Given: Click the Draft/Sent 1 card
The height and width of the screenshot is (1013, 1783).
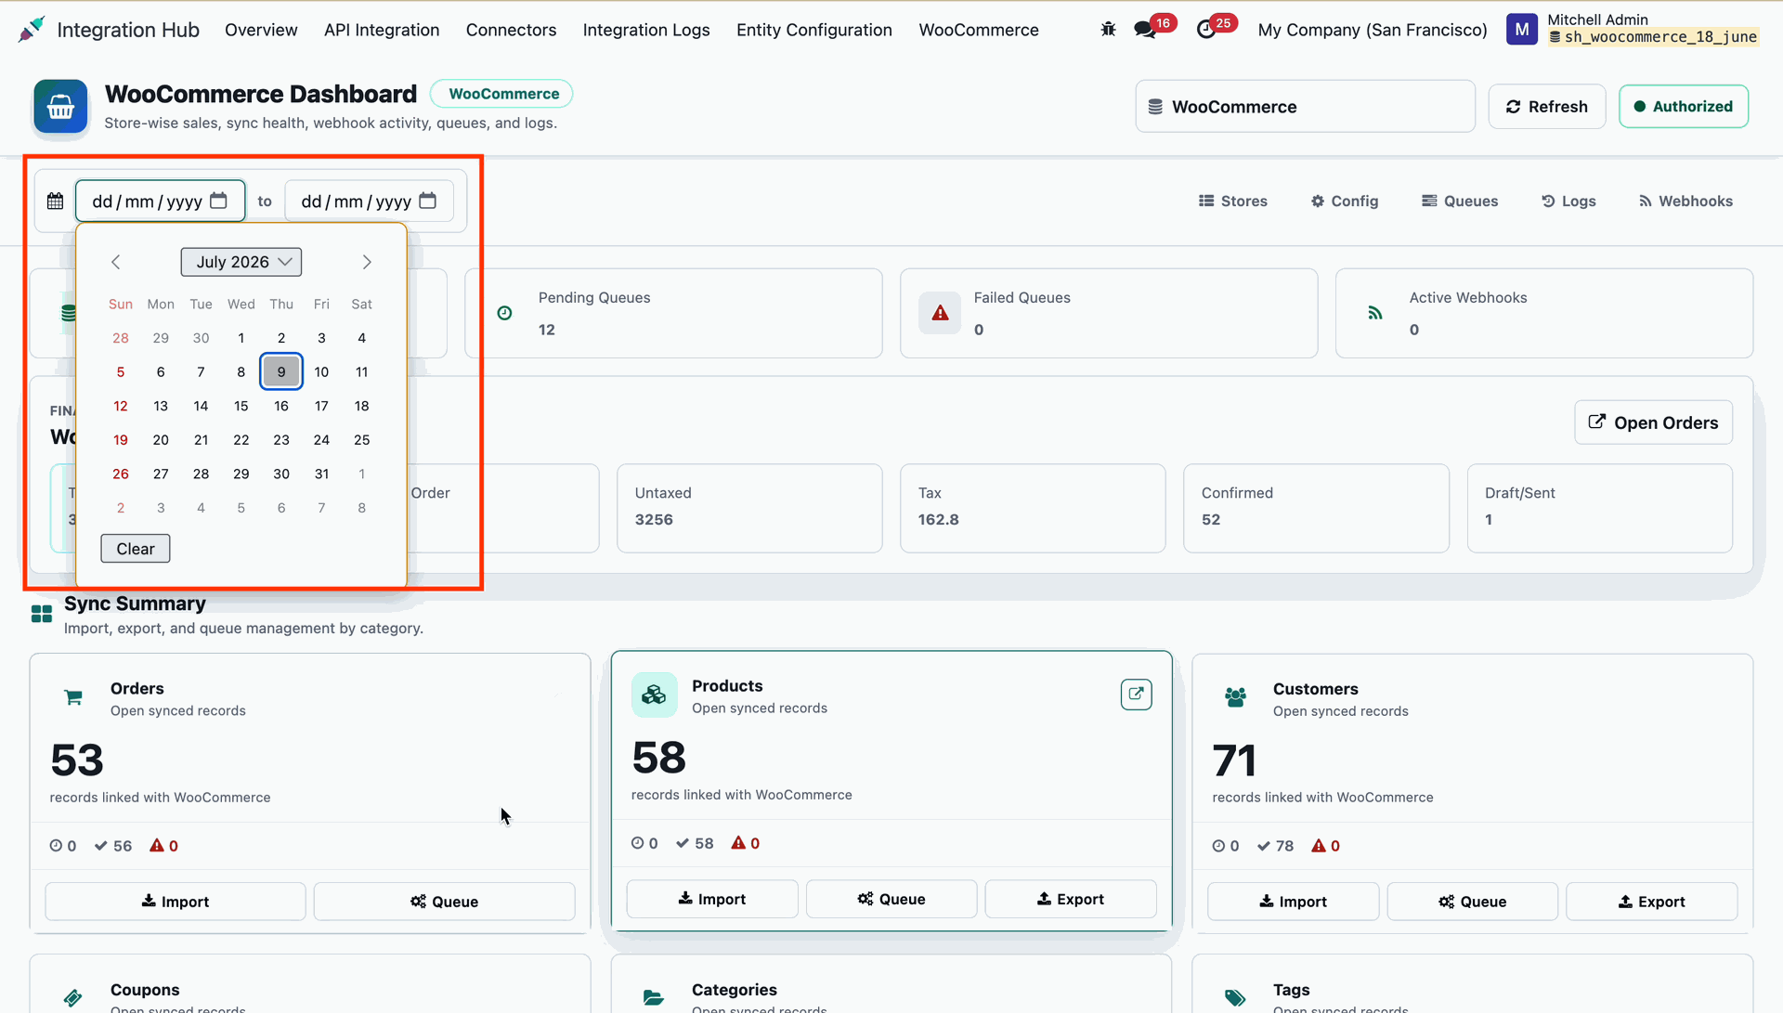Looking at the screenshot, I should point(1599,508).
